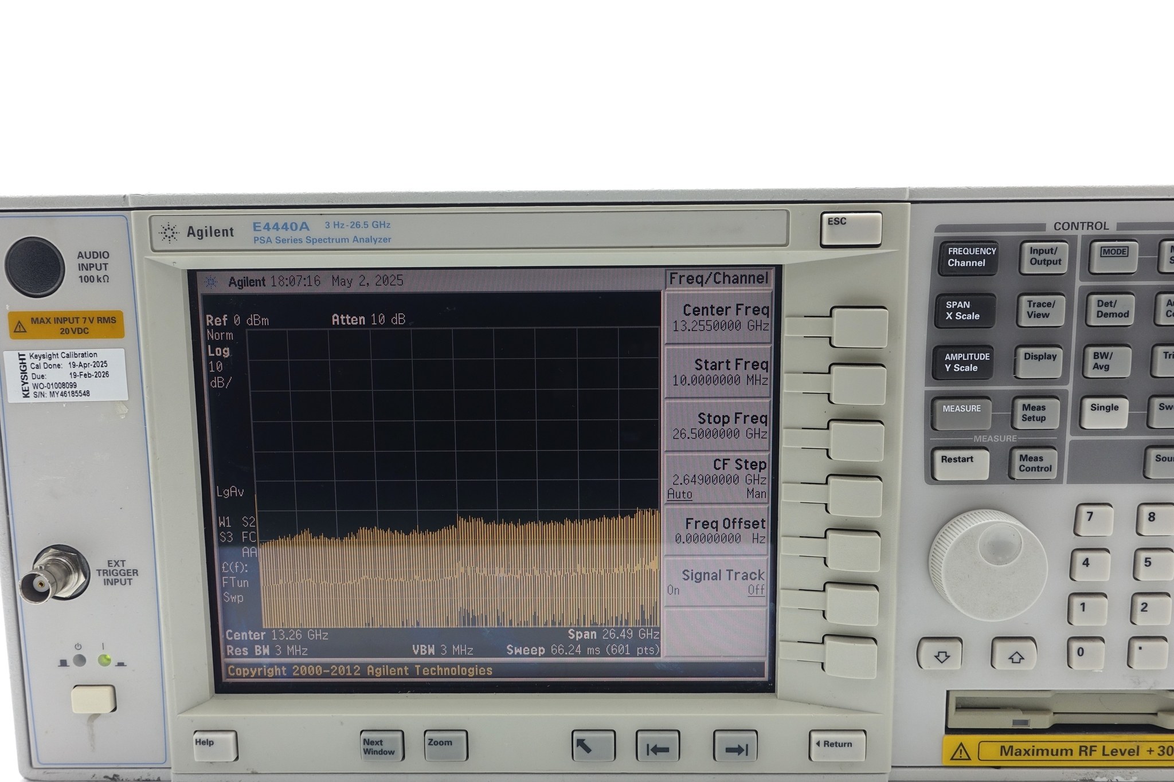Click the Zoom key
This screenshot has height=782, width=1174.
pos(445,745)
